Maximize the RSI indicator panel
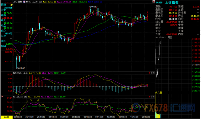Image resolution: width=201 pixels, height=119 pixels. coord(151,97)
